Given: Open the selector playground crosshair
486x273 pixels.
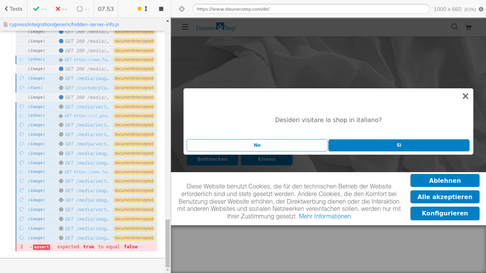Looking at the screenshot, I should [x=181, y=9].
